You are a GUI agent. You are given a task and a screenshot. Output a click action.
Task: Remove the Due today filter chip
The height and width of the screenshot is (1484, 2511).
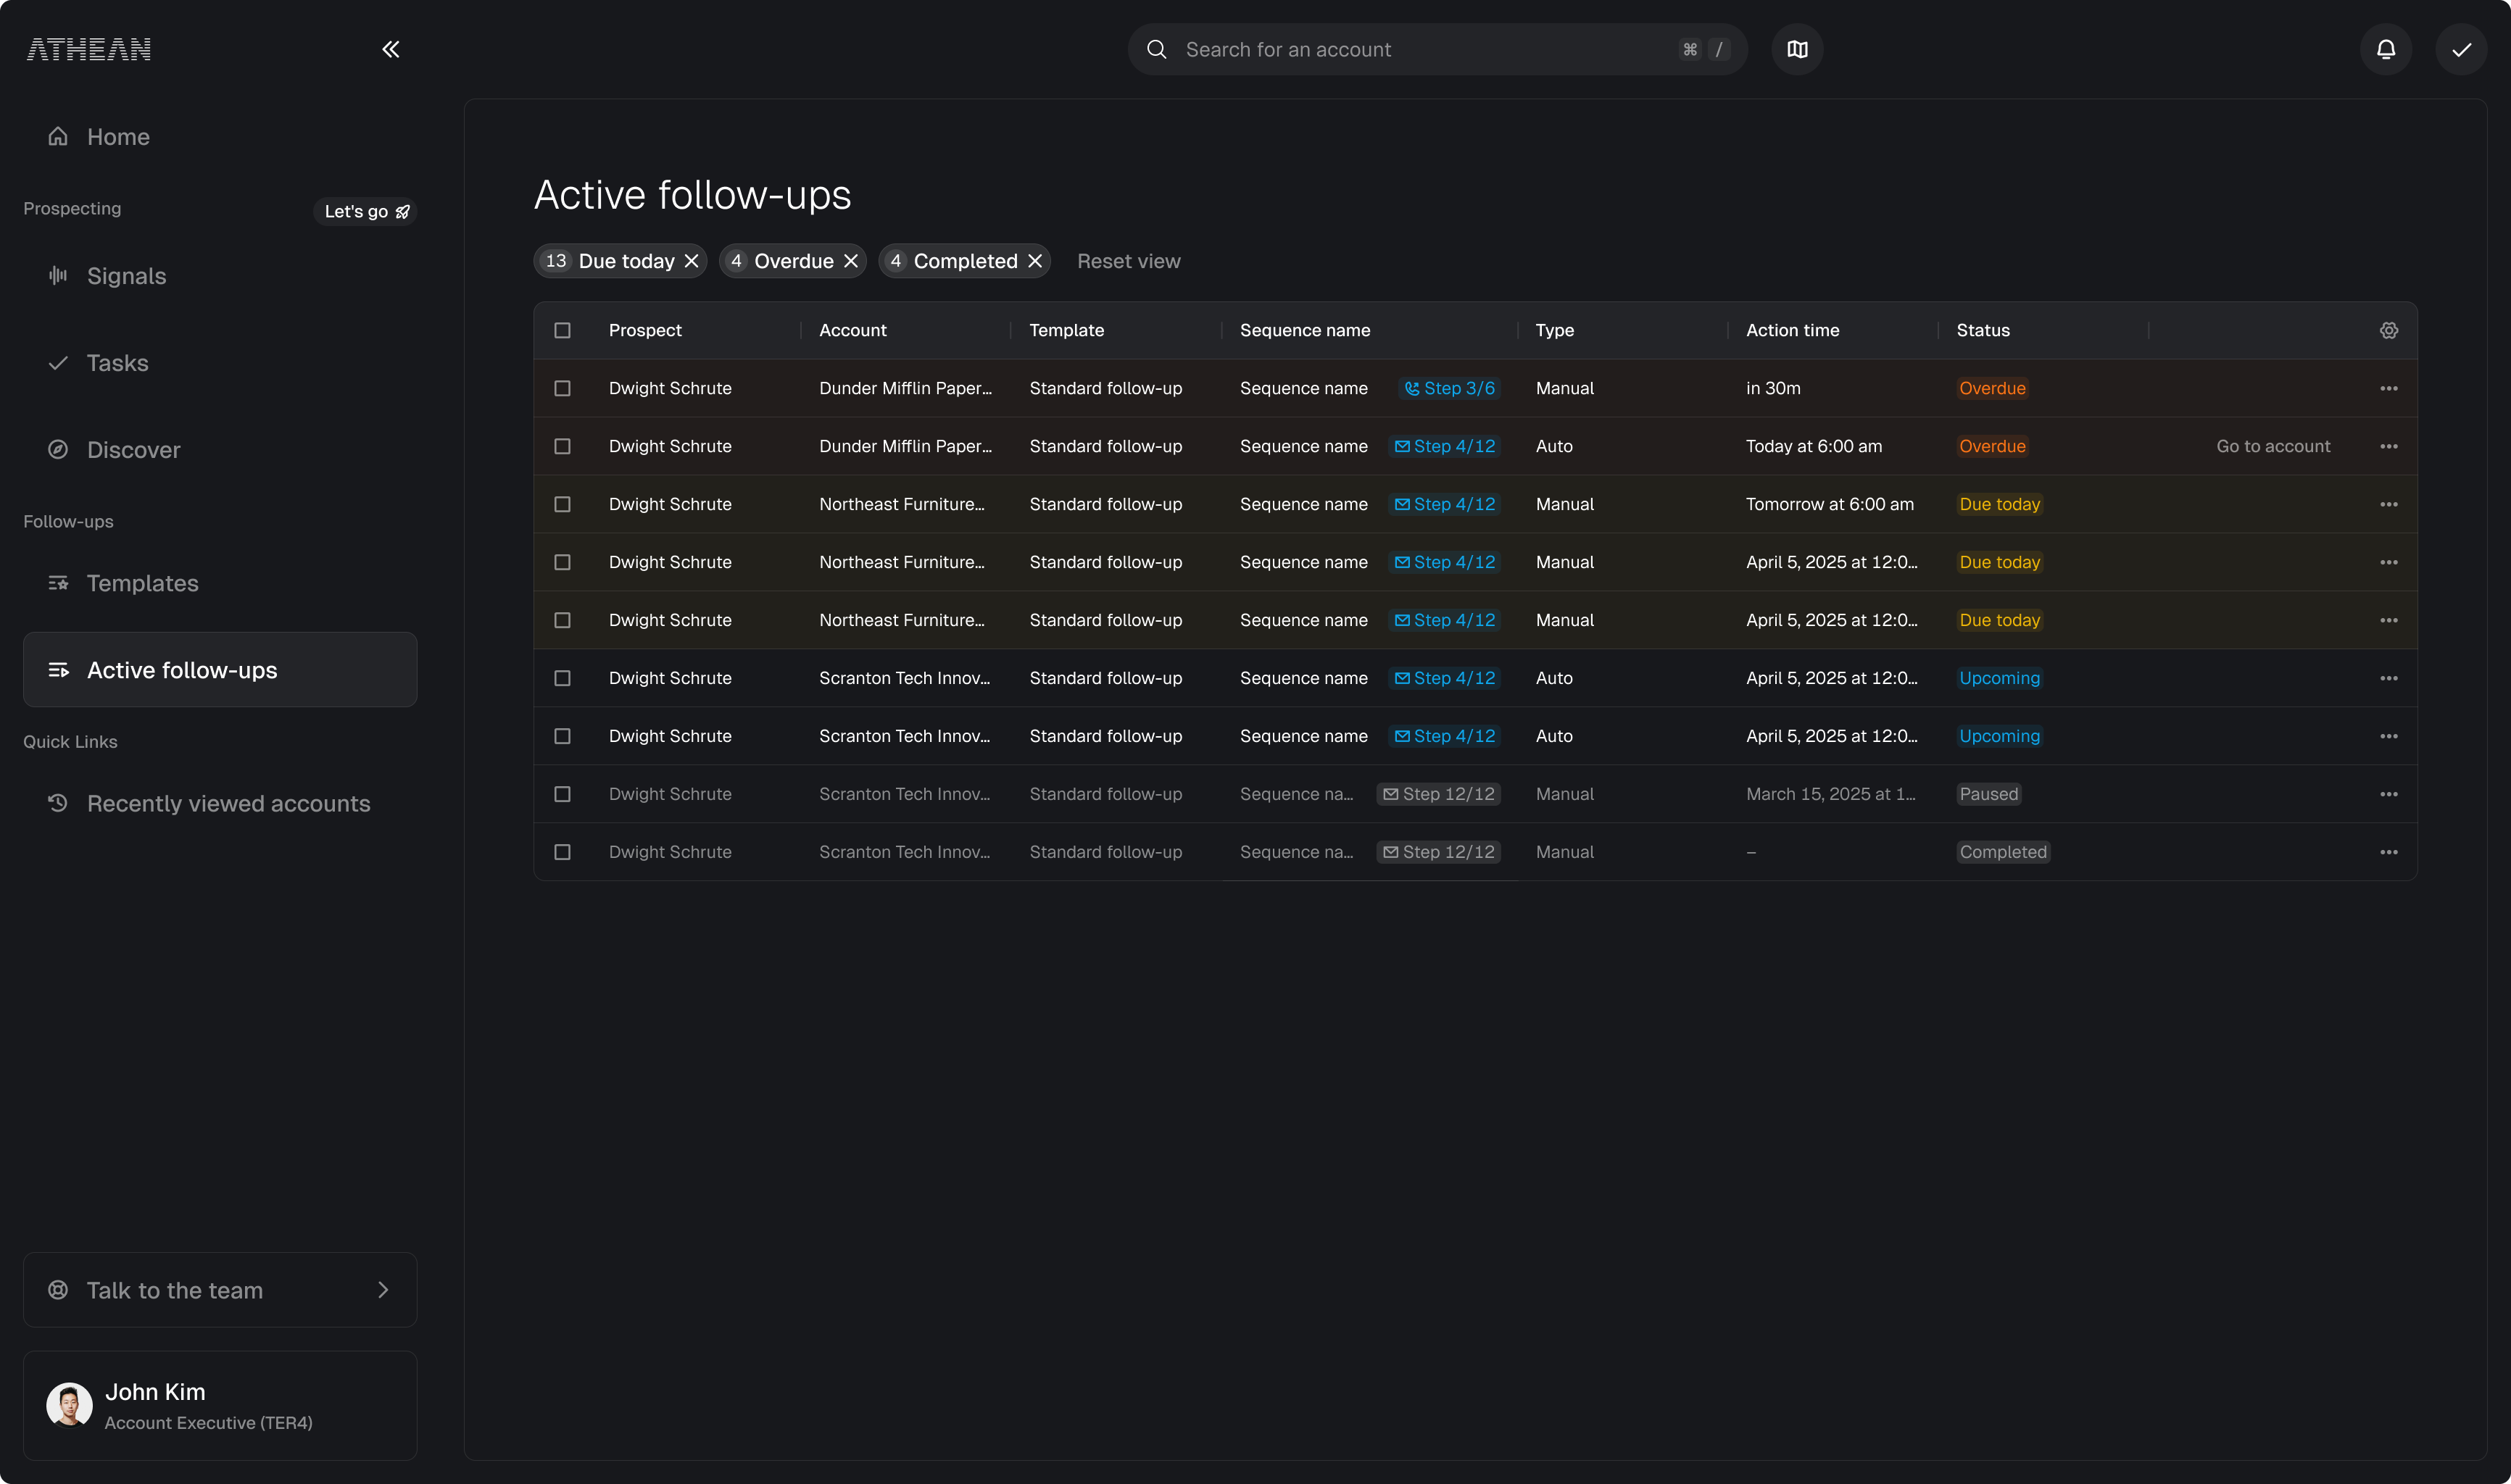click(x=692, y=261)
